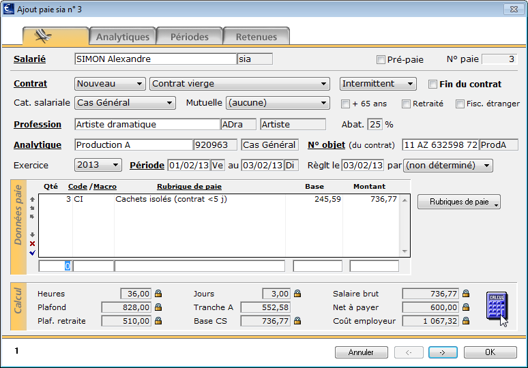Open the Rubriques de paie dropdown button
Image resolution: width=528 pixels, height=368 pixels.
click(x=459, y=202)
